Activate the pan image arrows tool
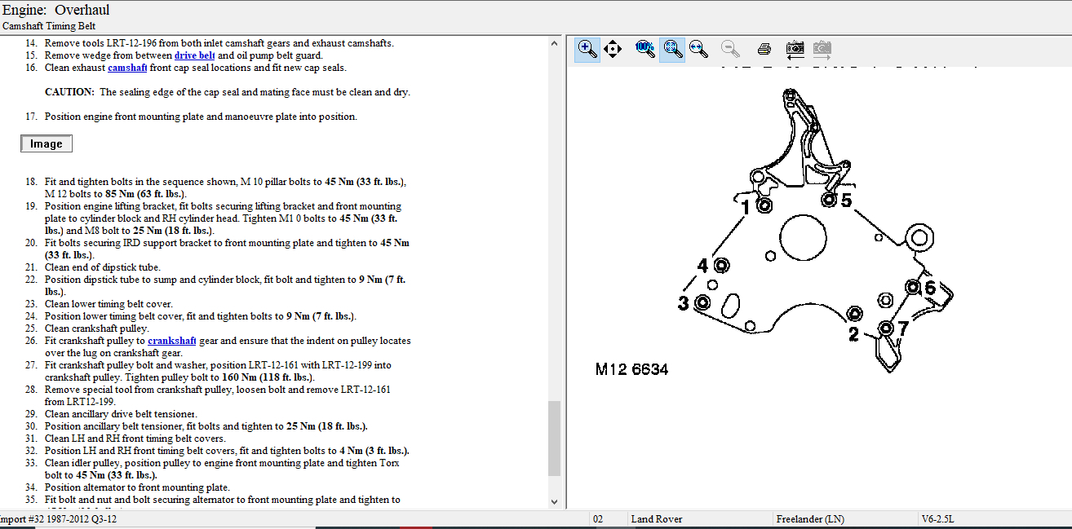This screenshot has width=1072, height=529. pyautogui.click(x=613, y=49)
